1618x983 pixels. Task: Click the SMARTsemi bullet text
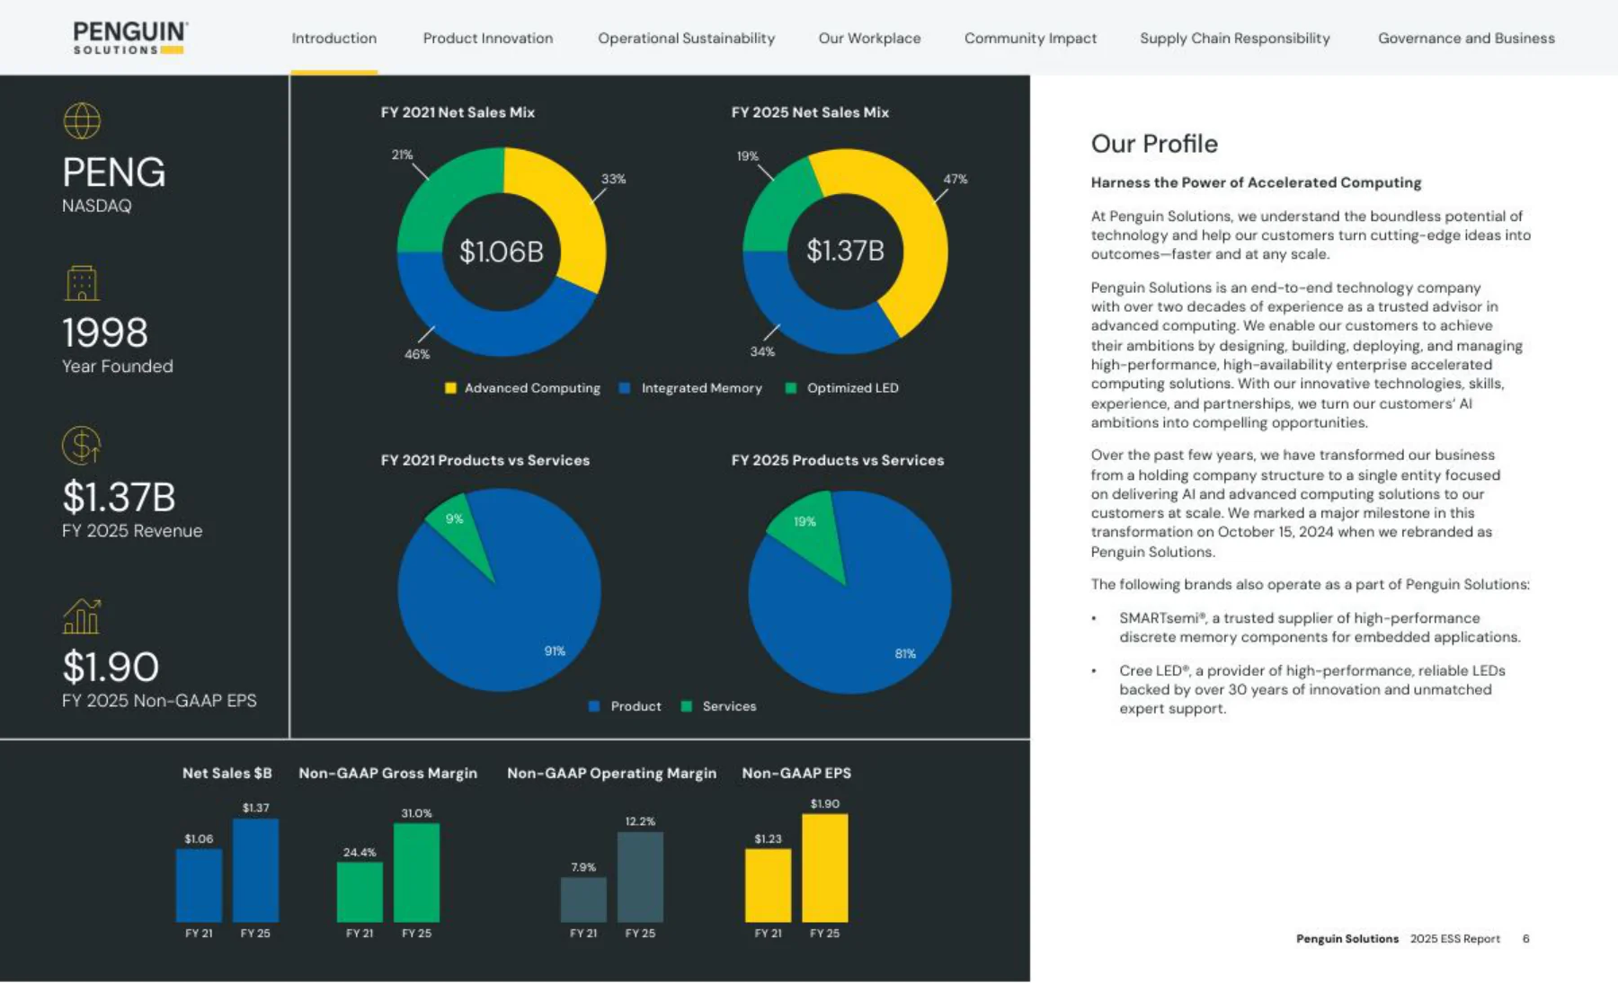pyautogui.click(x=1320, y=627)
